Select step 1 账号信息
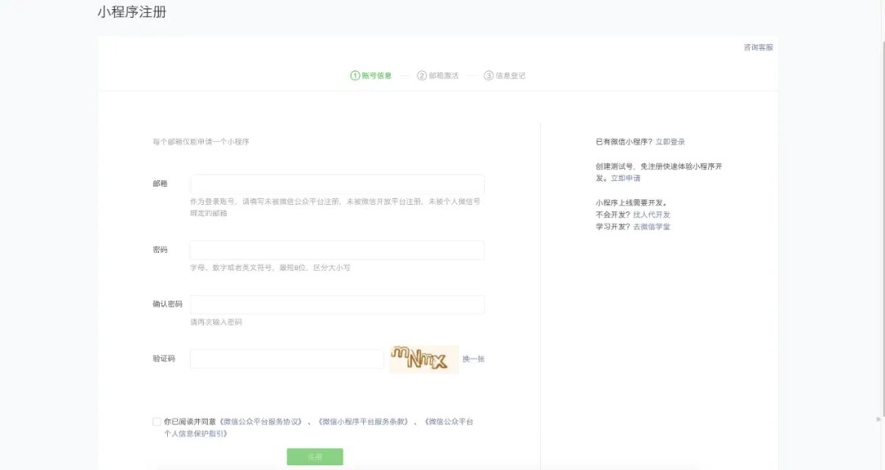 [x=371, y=75]
